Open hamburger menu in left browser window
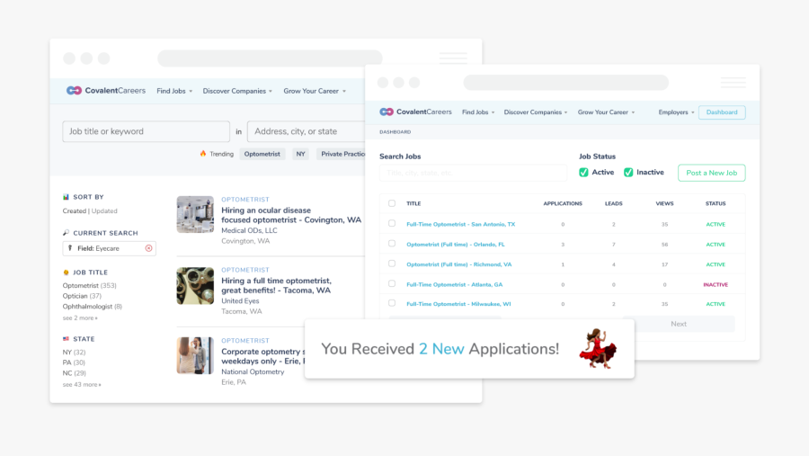Viewport: 809px width, 456px height. (x=453, y=58)
